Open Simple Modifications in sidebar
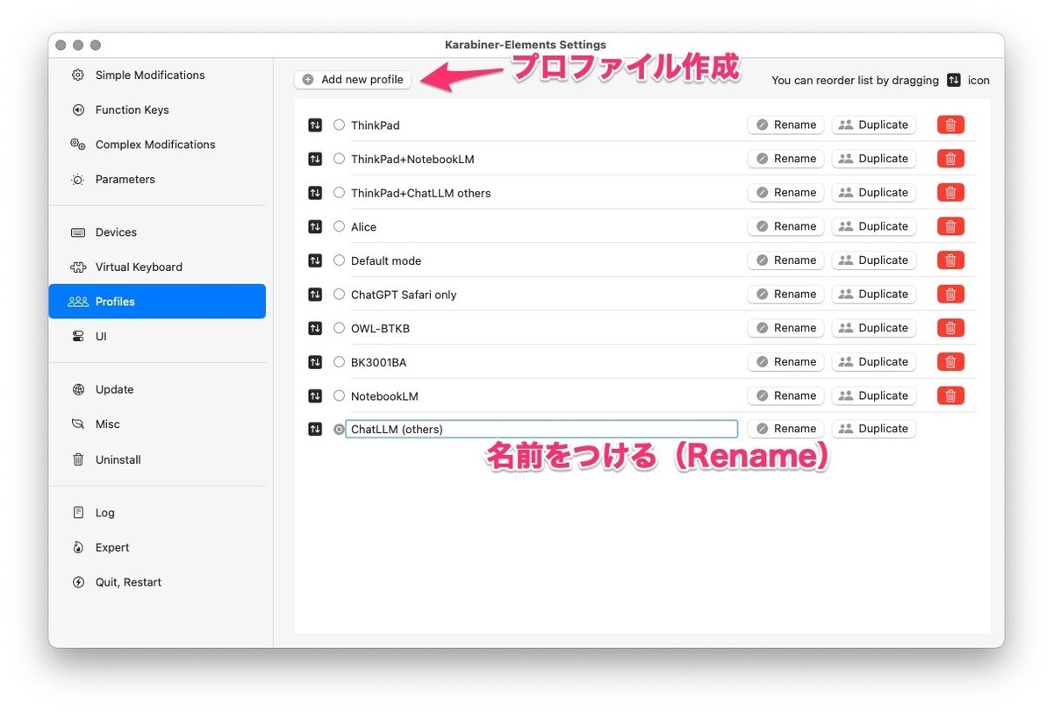1053x712 pixels. [x=157, y=75]
